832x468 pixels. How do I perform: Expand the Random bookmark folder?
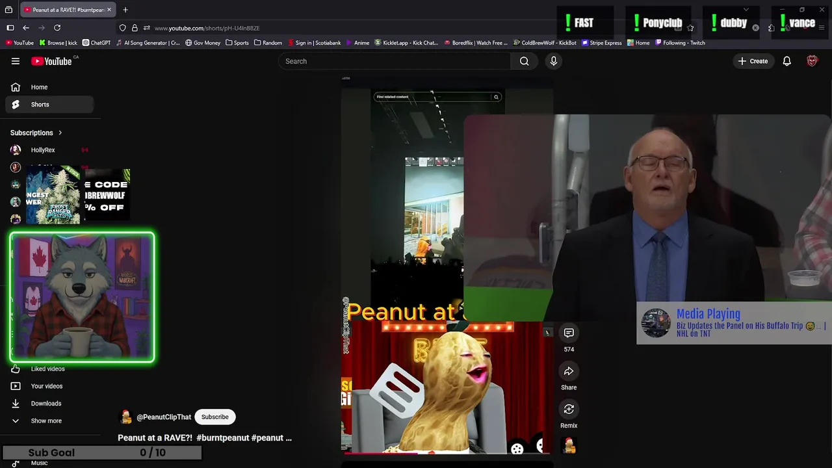coord(268,43)
